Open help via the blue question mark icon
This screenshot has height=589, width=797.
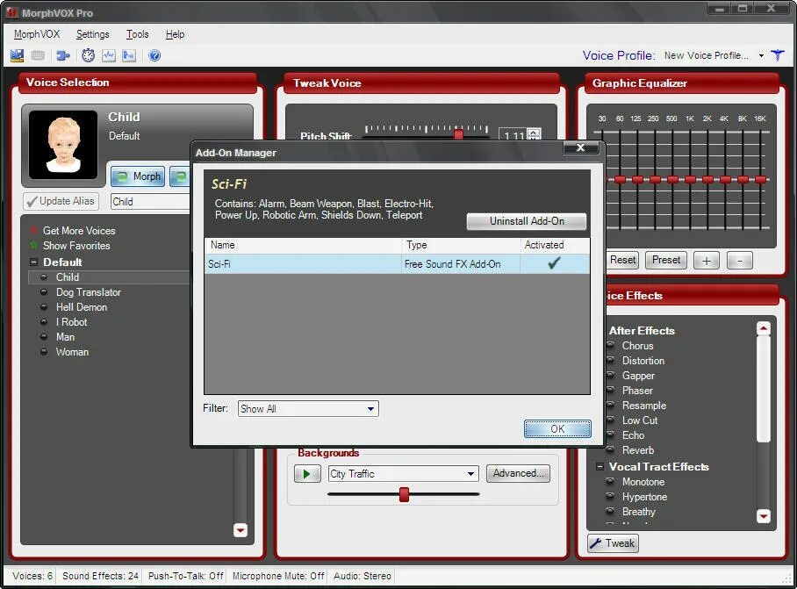pos(154,55)
